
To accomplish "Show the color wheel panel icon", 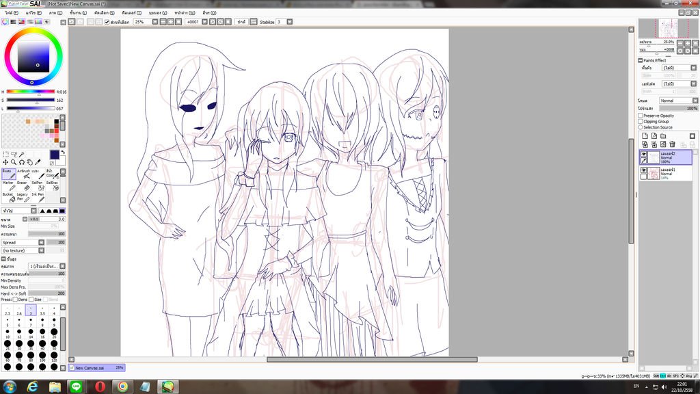I will tap(5, 22).
